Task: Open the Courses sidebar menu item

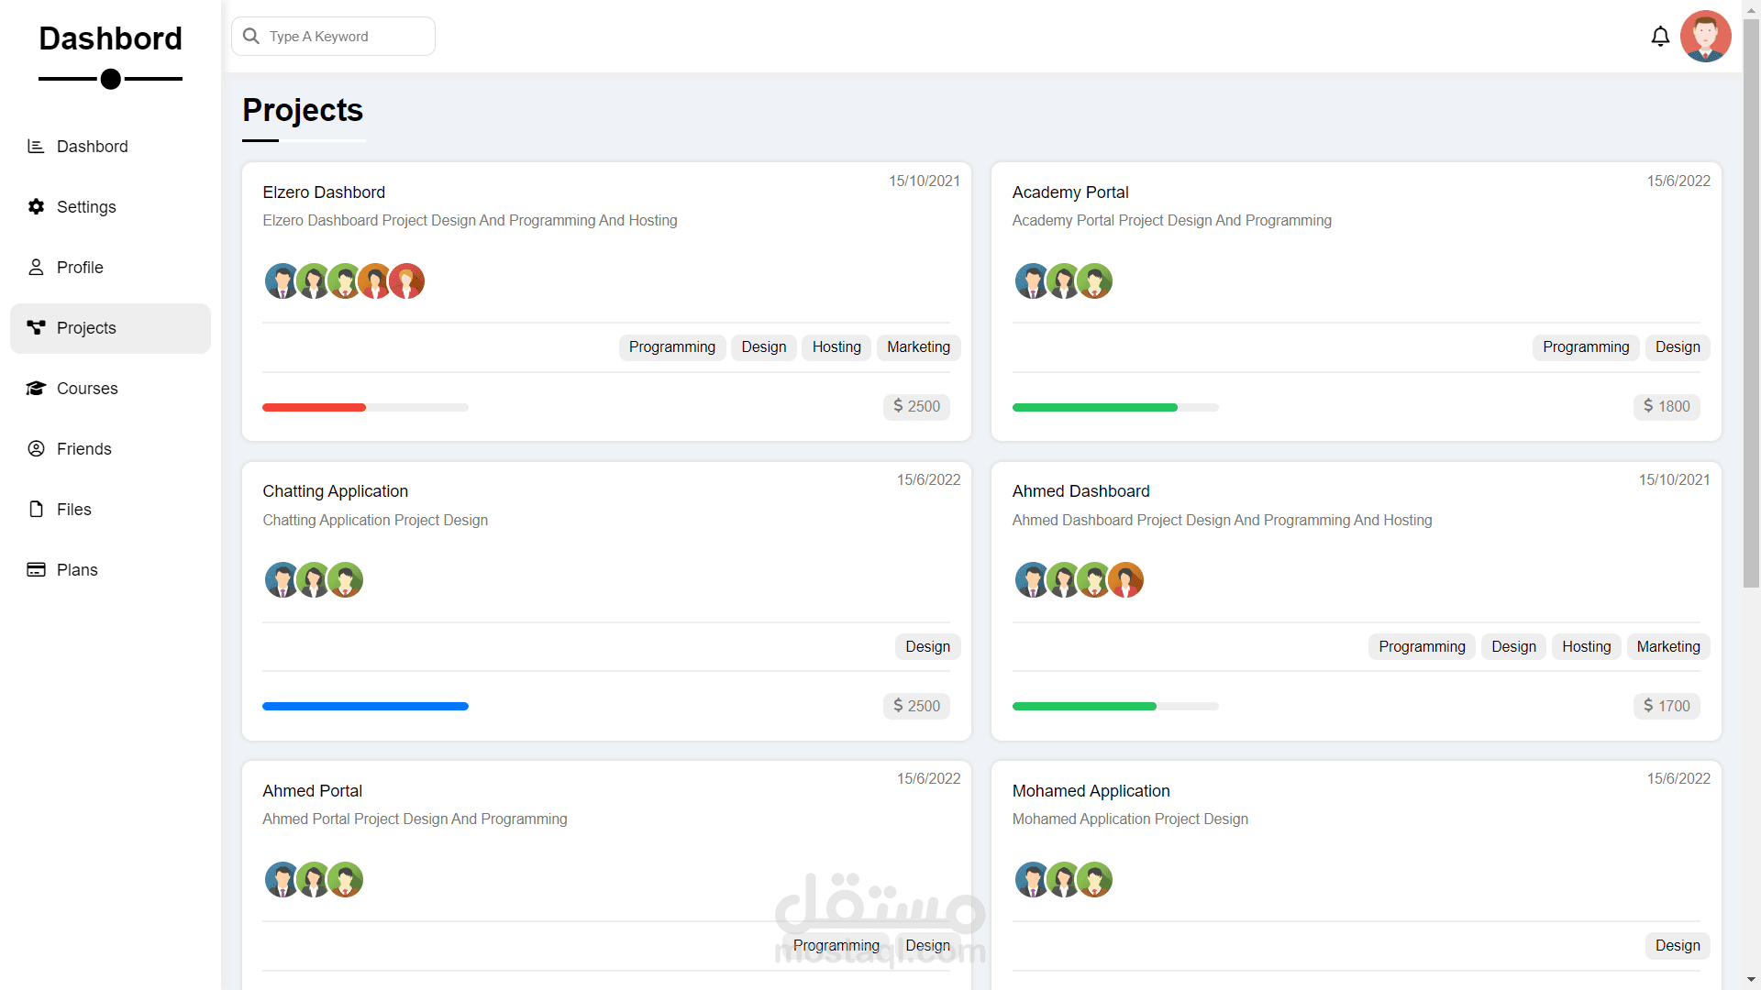Action: pos(87,389)
